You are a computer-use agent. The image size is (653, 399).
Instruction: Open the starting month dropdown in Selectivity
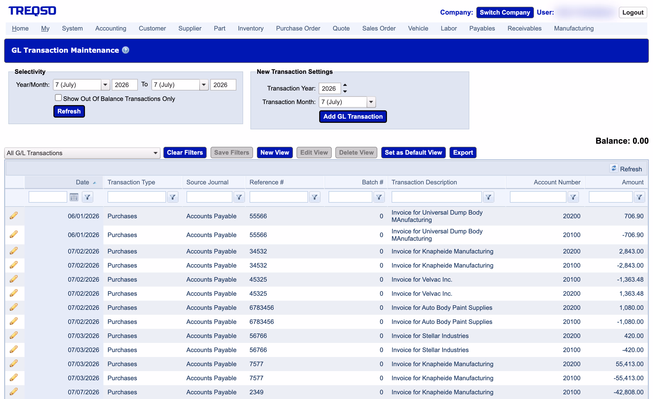point(105,85)
